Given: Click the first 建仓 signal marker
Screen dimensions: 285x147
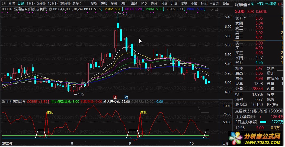Looking at the screenshot, I should [49, 112].
